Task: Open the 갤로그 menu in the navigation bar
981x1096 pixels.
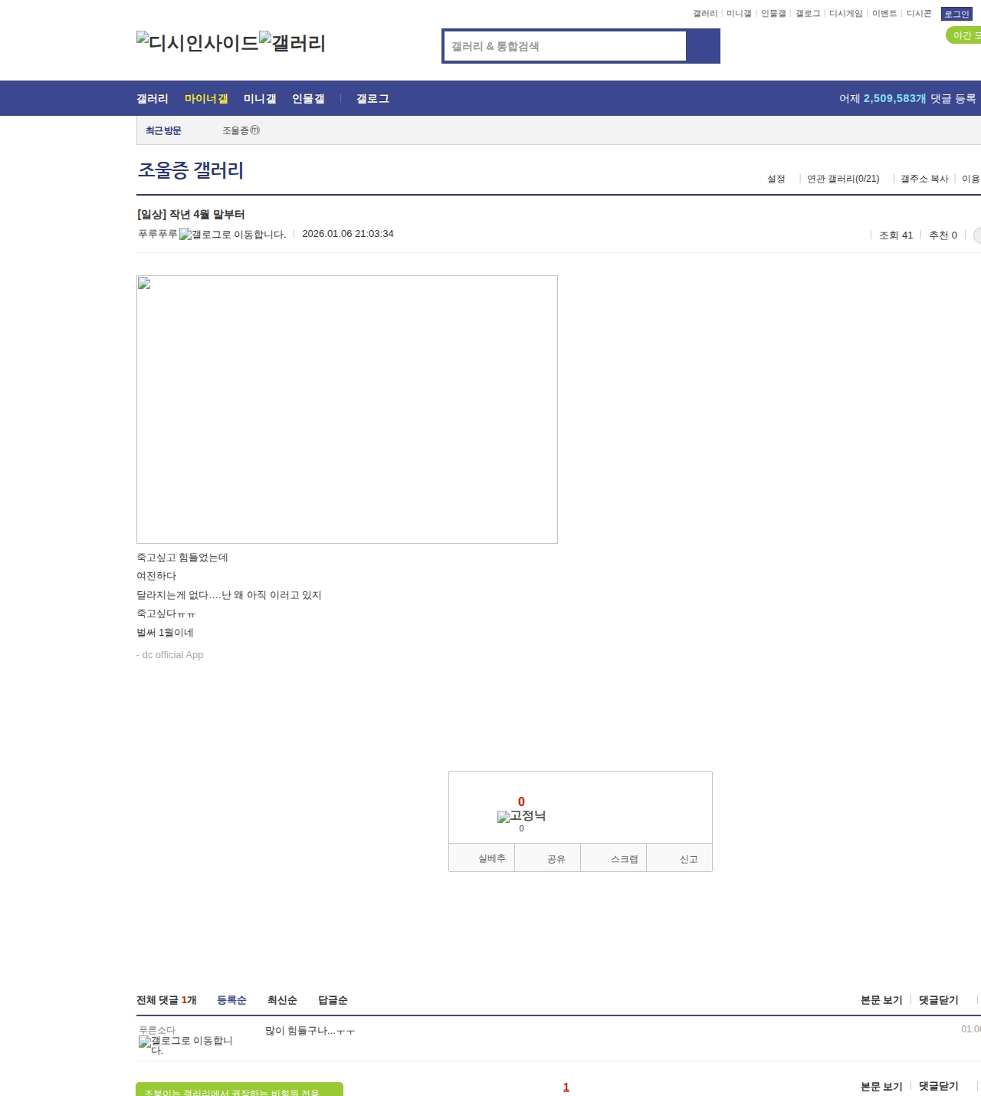Action: coord(372,99)
